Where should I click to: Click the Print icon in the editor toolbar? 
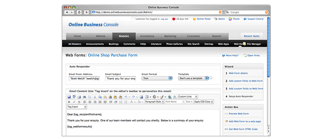(79, 97)
